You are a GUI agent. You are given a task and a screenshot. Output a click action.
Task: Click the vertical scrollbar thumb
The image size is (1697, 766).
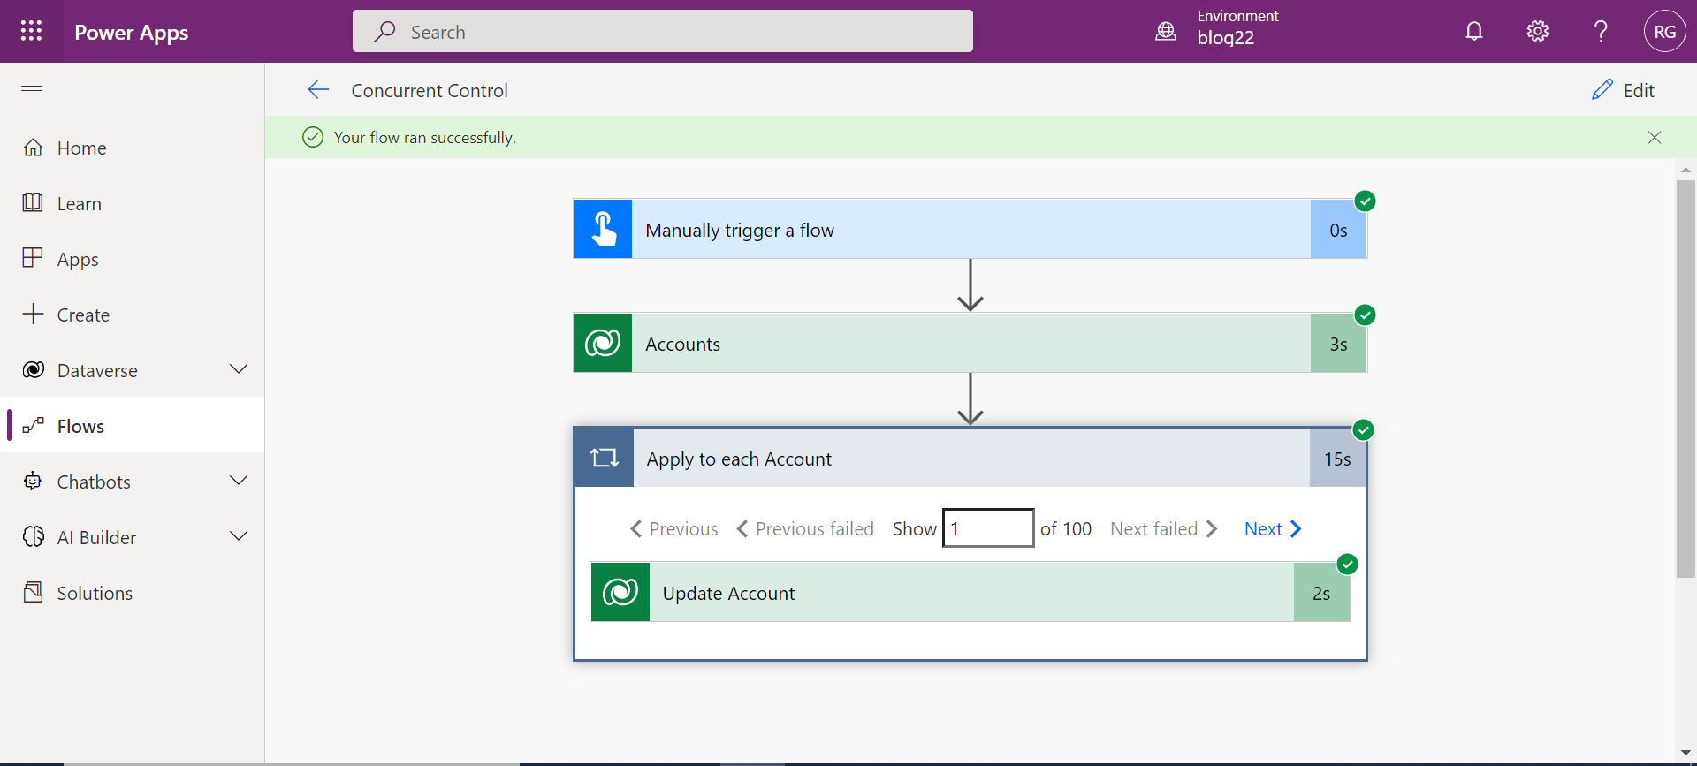(x=1686, y=378)
